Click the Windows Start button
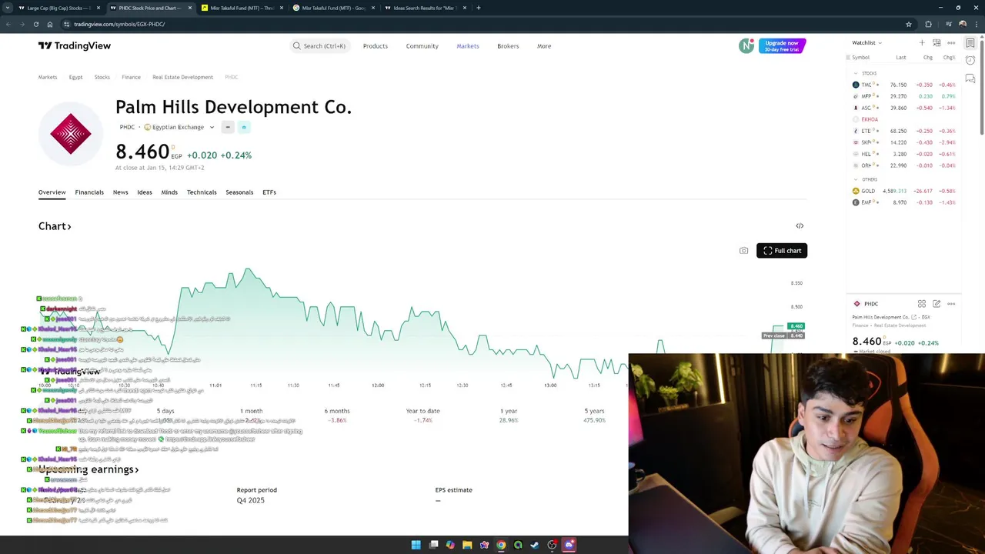 pyautogui.click(x=416, y=545)
